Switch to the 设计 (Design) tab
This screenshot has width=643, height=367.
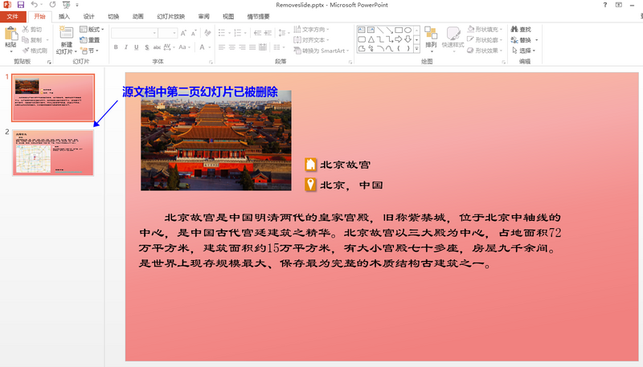point(88,16)
